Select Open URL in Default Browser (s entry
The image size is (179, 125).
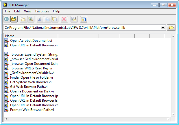tap(34, 101)
